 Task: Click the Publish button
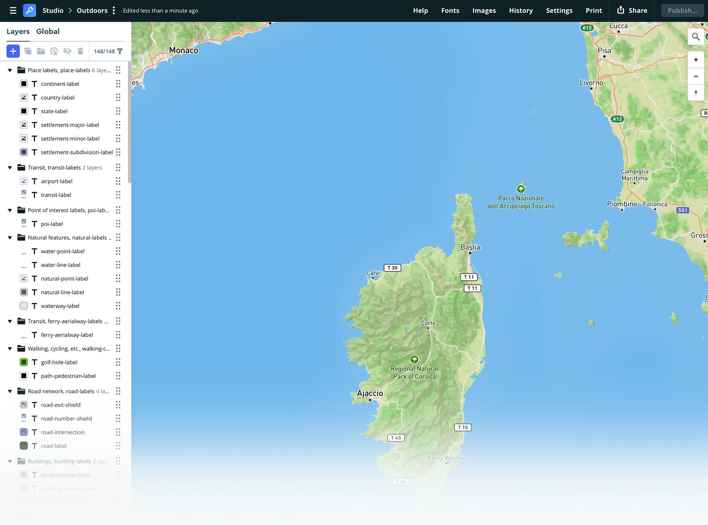point(682,10)
